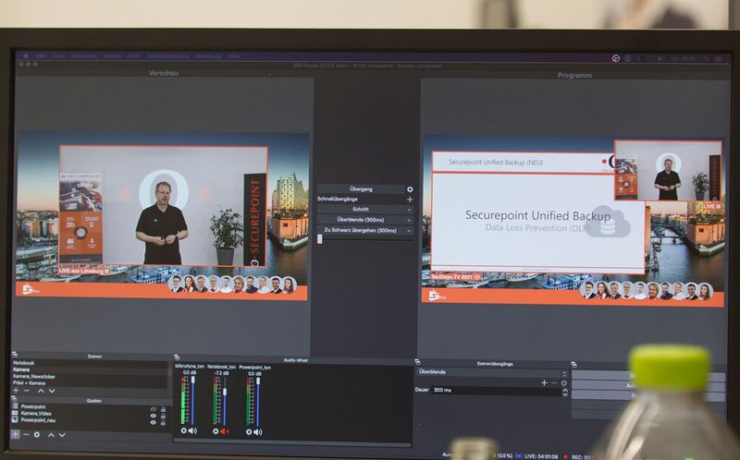Open the dropdown arrow on Zu Schwarz übergehen (300ms)
The width and height of the screenshot is (740, 460).
[x=409, y=231]
